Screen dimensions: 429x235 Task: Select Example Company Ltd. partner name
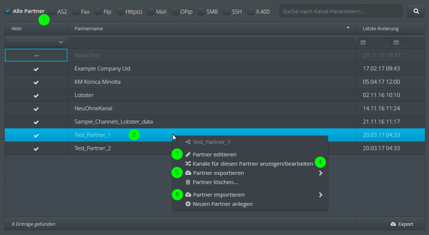click(x=103, y=69)
